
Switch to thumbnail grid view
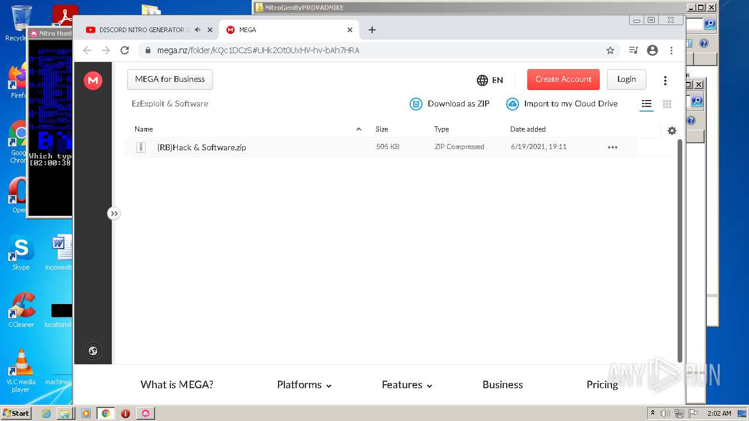[666, 104]
